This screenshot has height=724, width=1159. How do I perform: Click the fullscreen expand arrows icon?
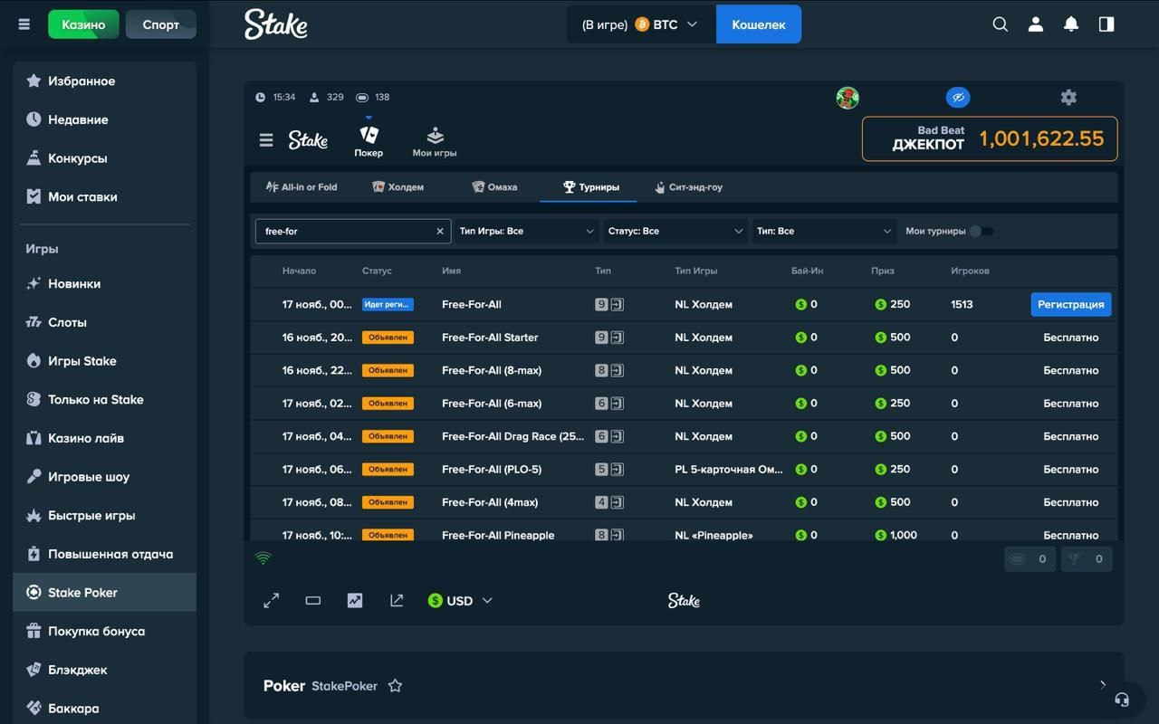click(271, 600)
